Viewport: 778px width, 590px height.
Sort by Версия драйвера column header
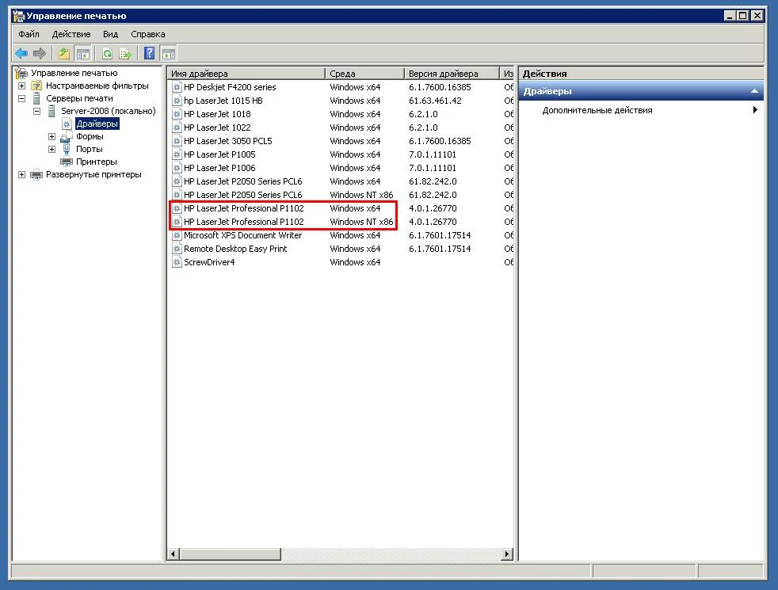(452, 74)
